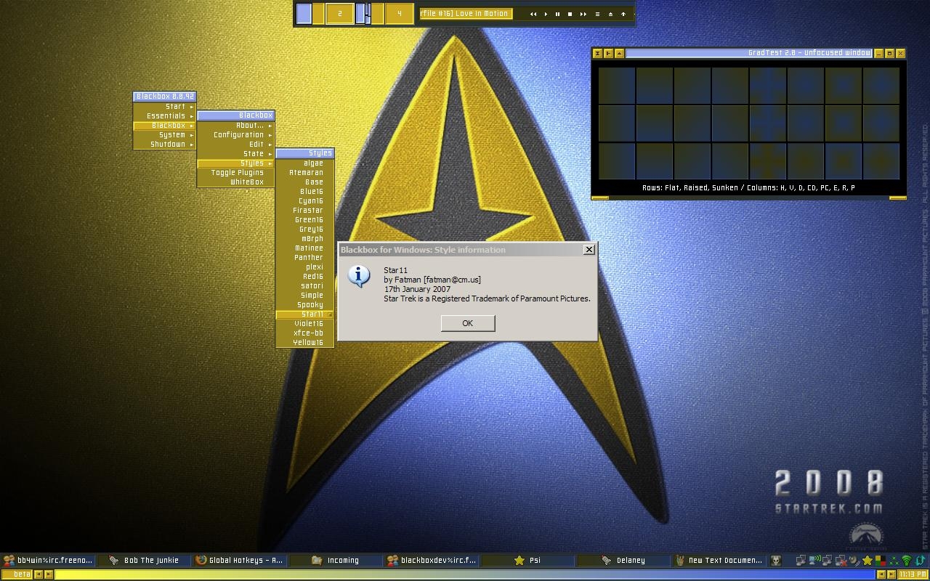The image size is (930, 581).
Task: Open the Blackbox submenu entry in the main menu
Action: click(164, 126)
